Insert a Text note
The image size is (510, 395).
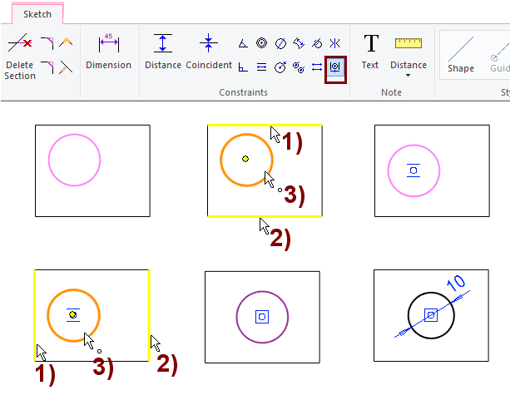(x=370, y=52)
